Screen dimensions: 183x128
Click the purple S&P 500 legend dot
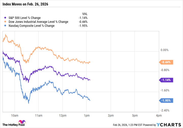click(x=6, y=18)
